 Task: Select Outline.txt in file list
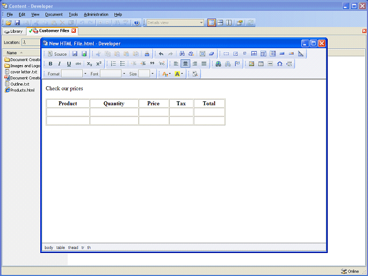[17, 84]
